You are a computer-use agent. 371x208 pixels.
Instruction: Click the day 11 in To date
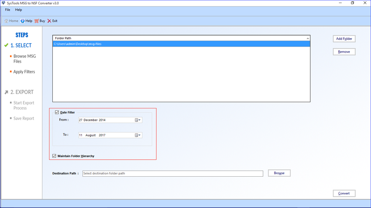click(81, 135)
